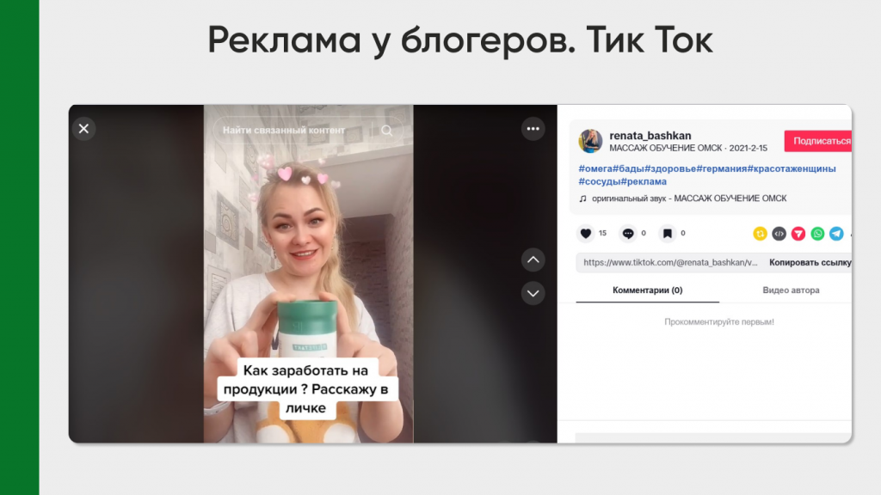Screen dimensions: 881x495
Task: Share the video via WhatsApp icon
Action: pos(817,233)
